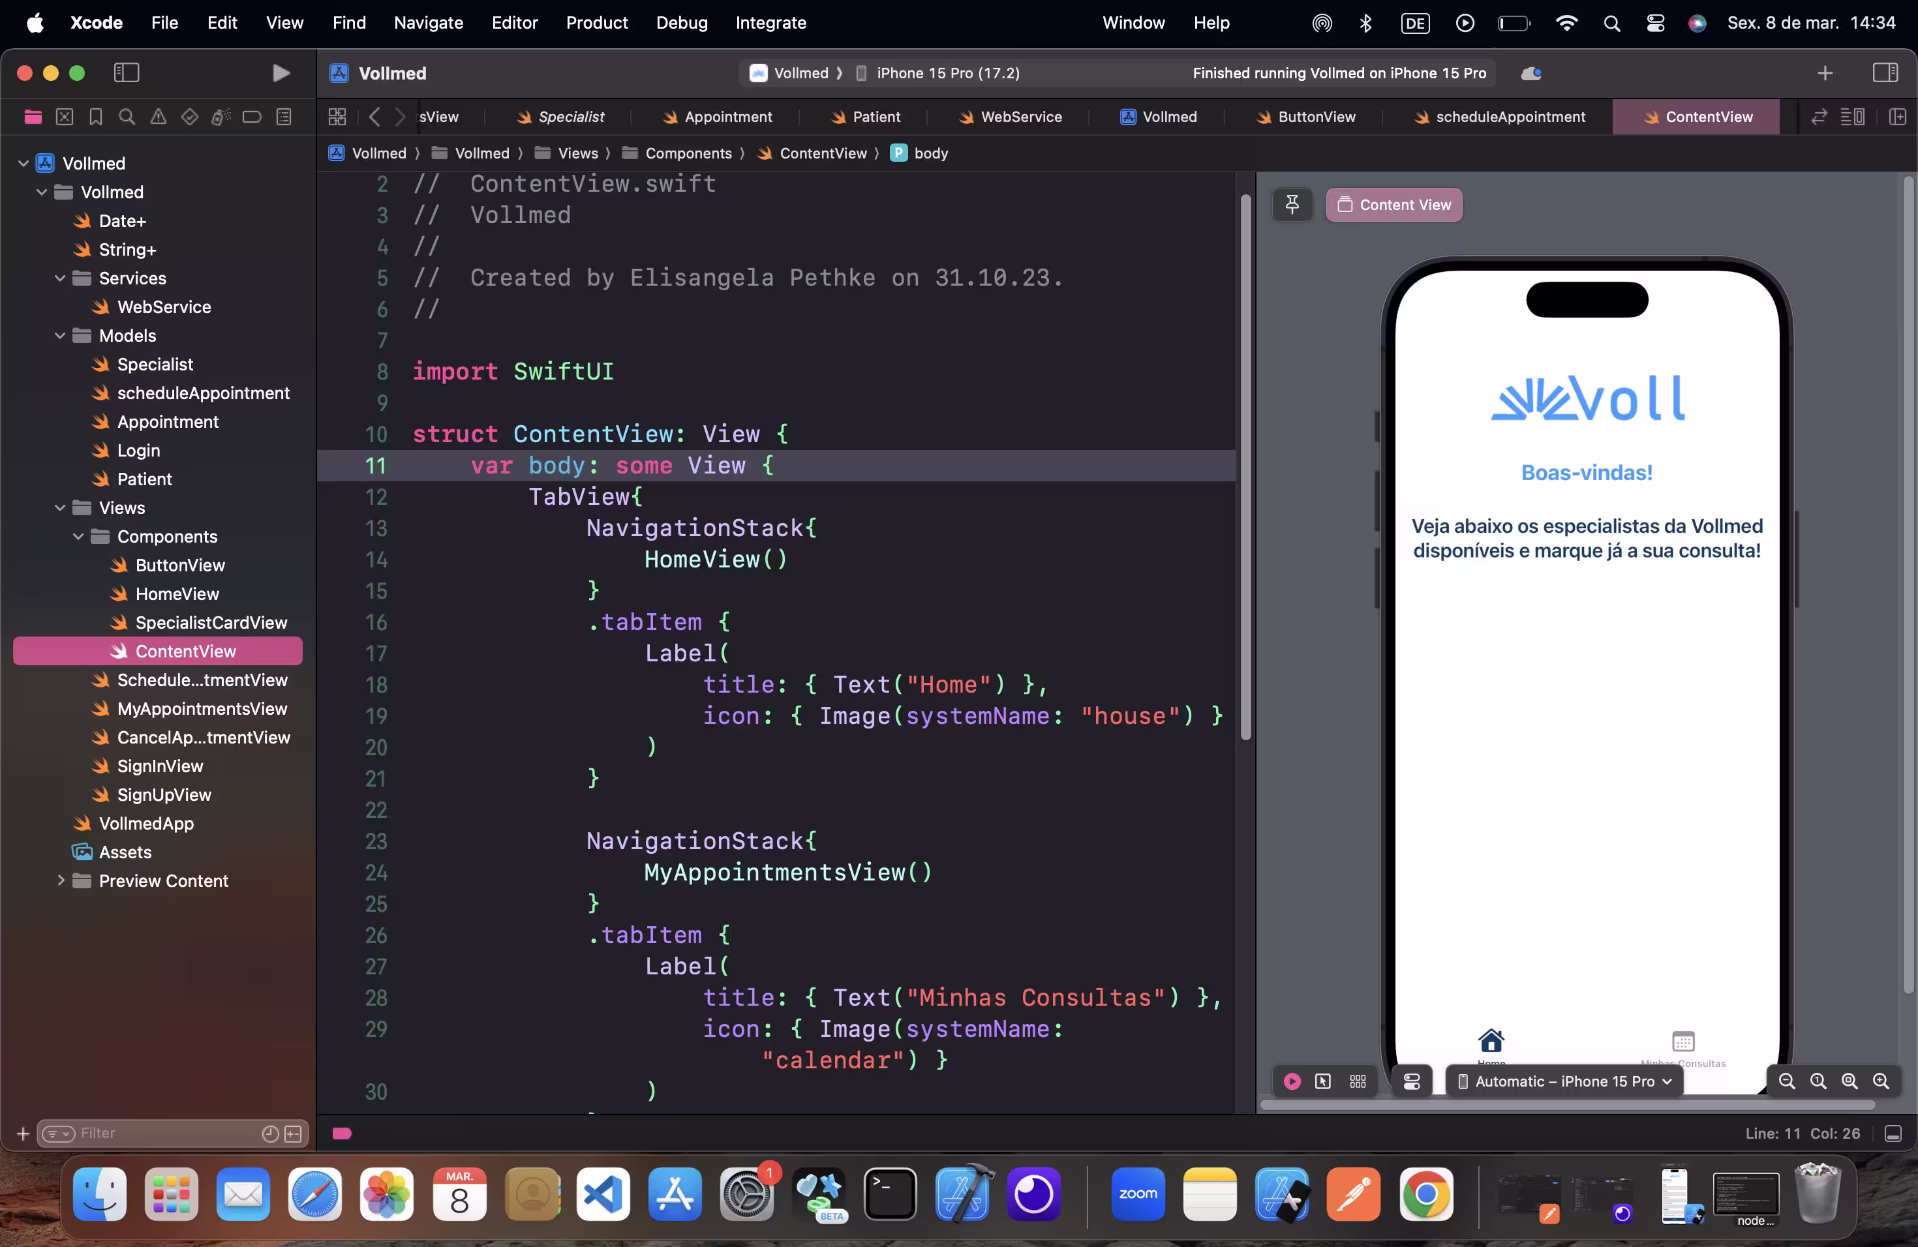
Task: Switch to the scheduleAppointment editor tab
Action: tap(1499, 117)
